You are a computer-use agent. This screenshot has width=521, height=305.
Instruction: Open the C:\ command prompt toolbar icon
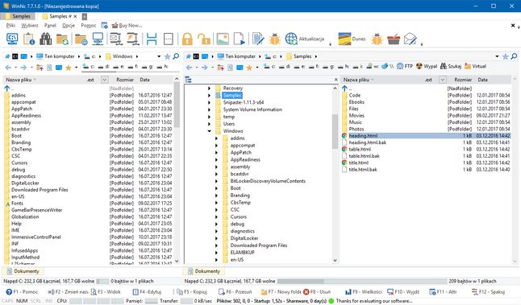12,39
